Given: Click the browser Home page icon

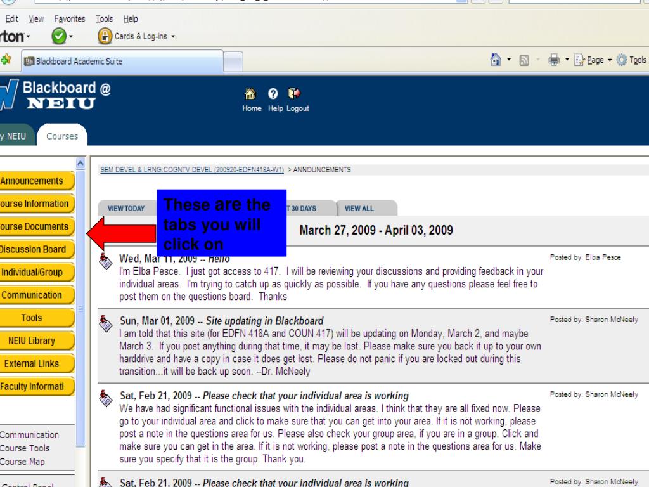Looking at the screenshot, I should (496, 60).
